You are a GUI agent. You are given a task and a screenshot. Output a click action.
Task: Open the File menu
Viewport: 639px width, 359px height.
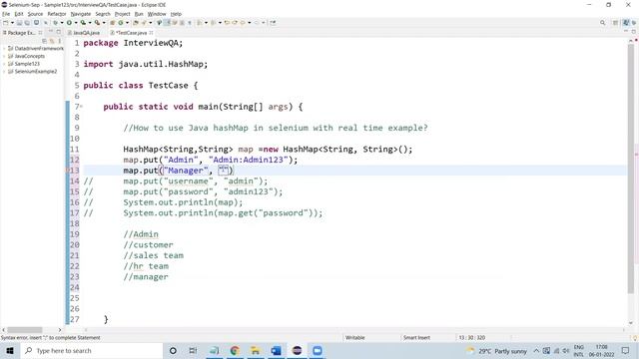[x=6, y=14]
